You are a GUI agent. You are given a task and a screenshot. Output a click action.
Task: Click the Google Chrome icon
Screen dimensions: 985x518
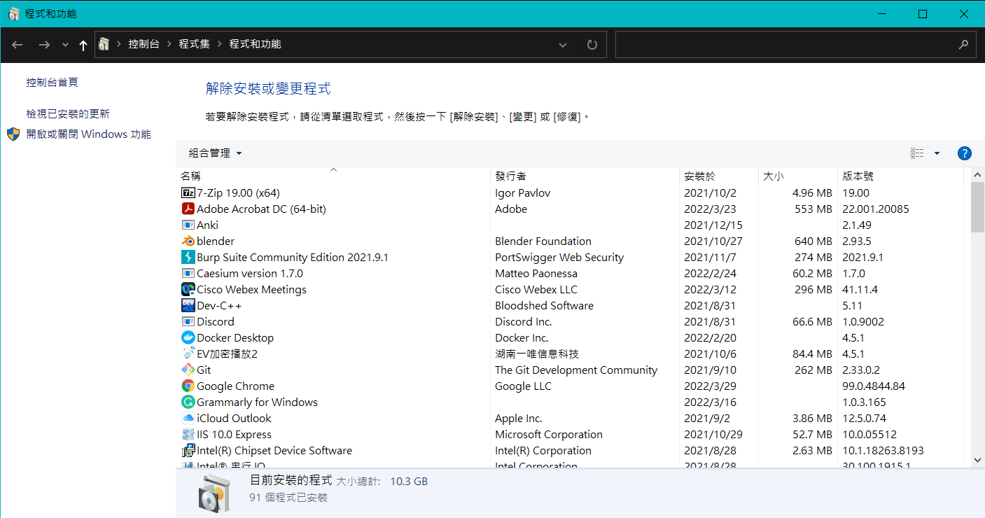point(188,386)
